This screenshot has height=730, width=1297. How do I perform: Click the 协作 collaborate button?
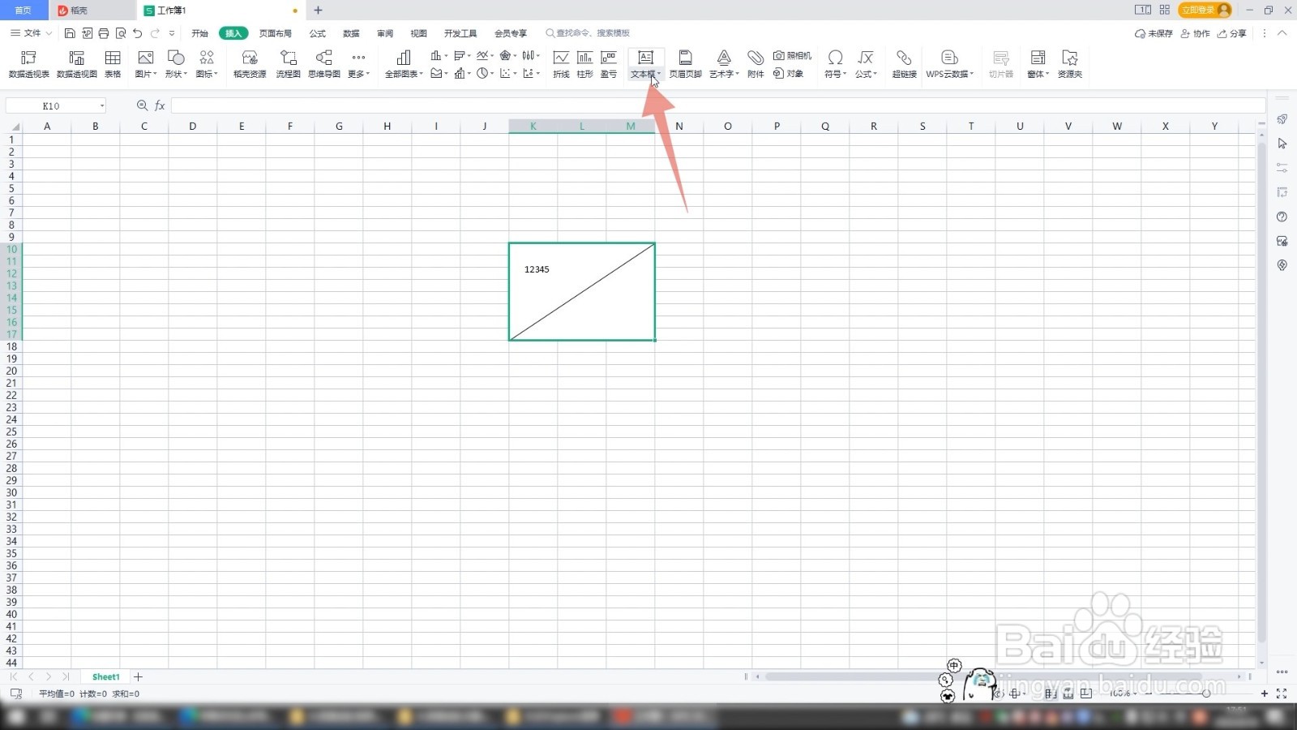tap(1195, 33)
